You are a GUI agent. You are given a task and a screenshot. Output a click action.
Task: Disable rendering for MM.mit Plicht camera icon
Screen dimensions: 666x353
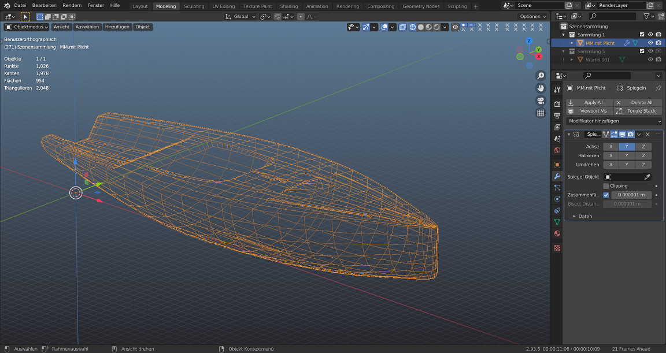(x=658, y=43)
